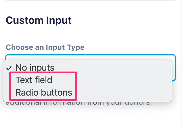The width and height of the screenshot is (182, 125).
Task: Click the checkmark beside No inputs
Action: click(9, 68)
